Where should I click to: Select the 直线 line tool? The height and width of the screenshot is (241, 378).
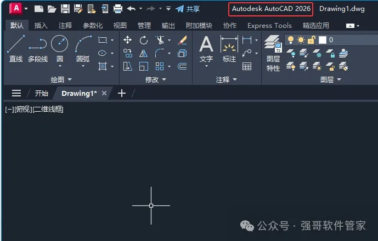[16, 49]
